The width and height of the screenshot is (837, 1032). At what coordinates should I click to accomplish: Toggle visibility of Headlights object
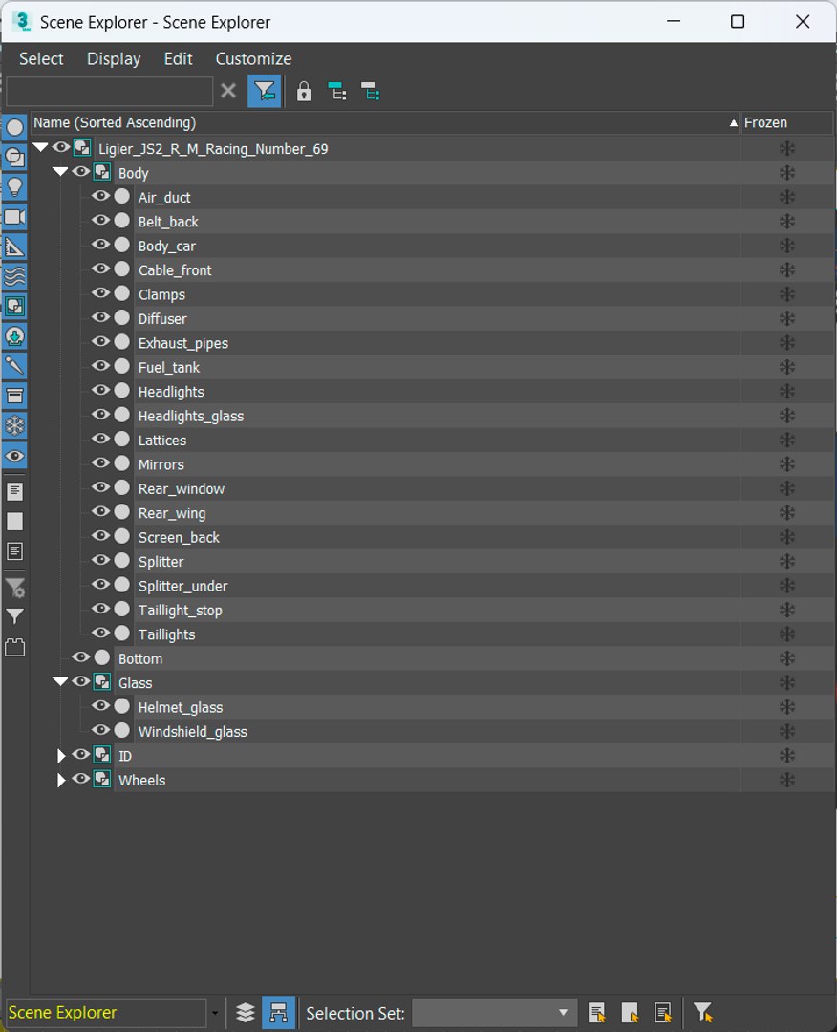100,390
